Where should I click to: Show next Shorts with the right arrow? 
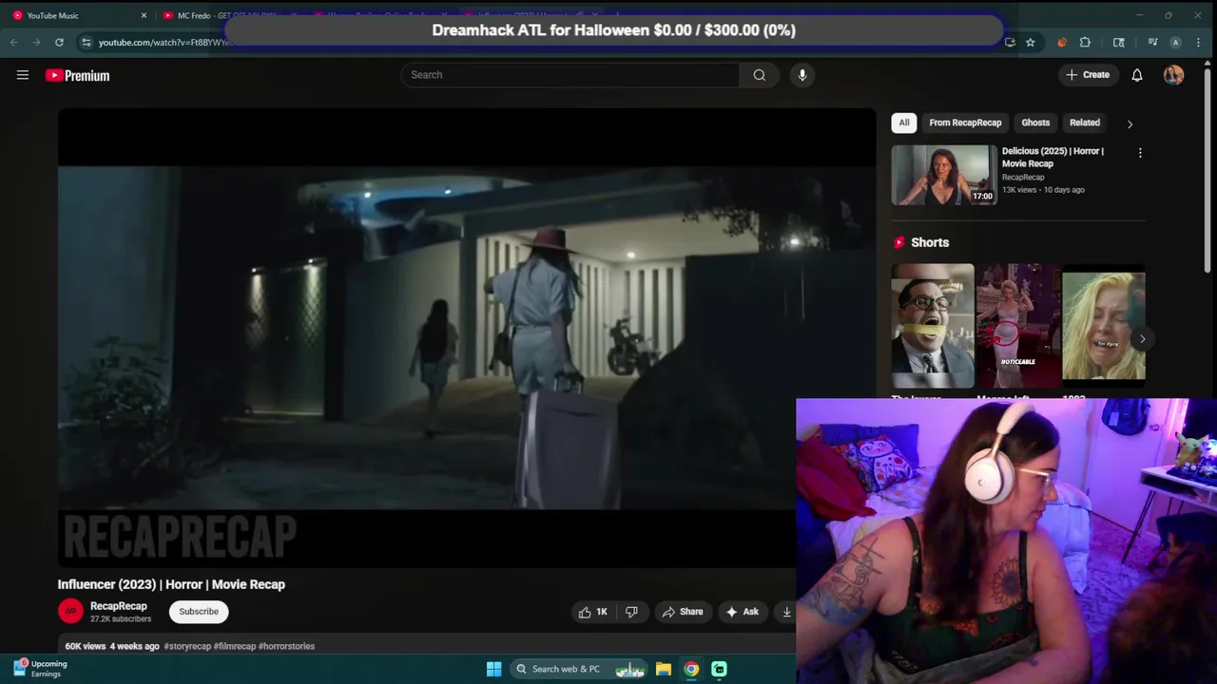point(1142,338)
